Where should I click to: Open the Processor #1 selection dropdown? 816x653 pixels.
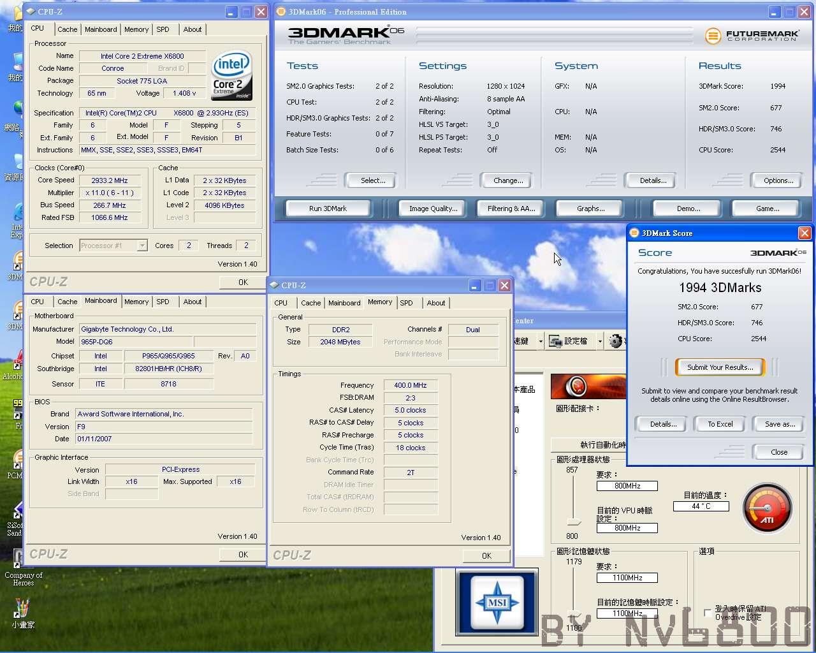point(113,246)
